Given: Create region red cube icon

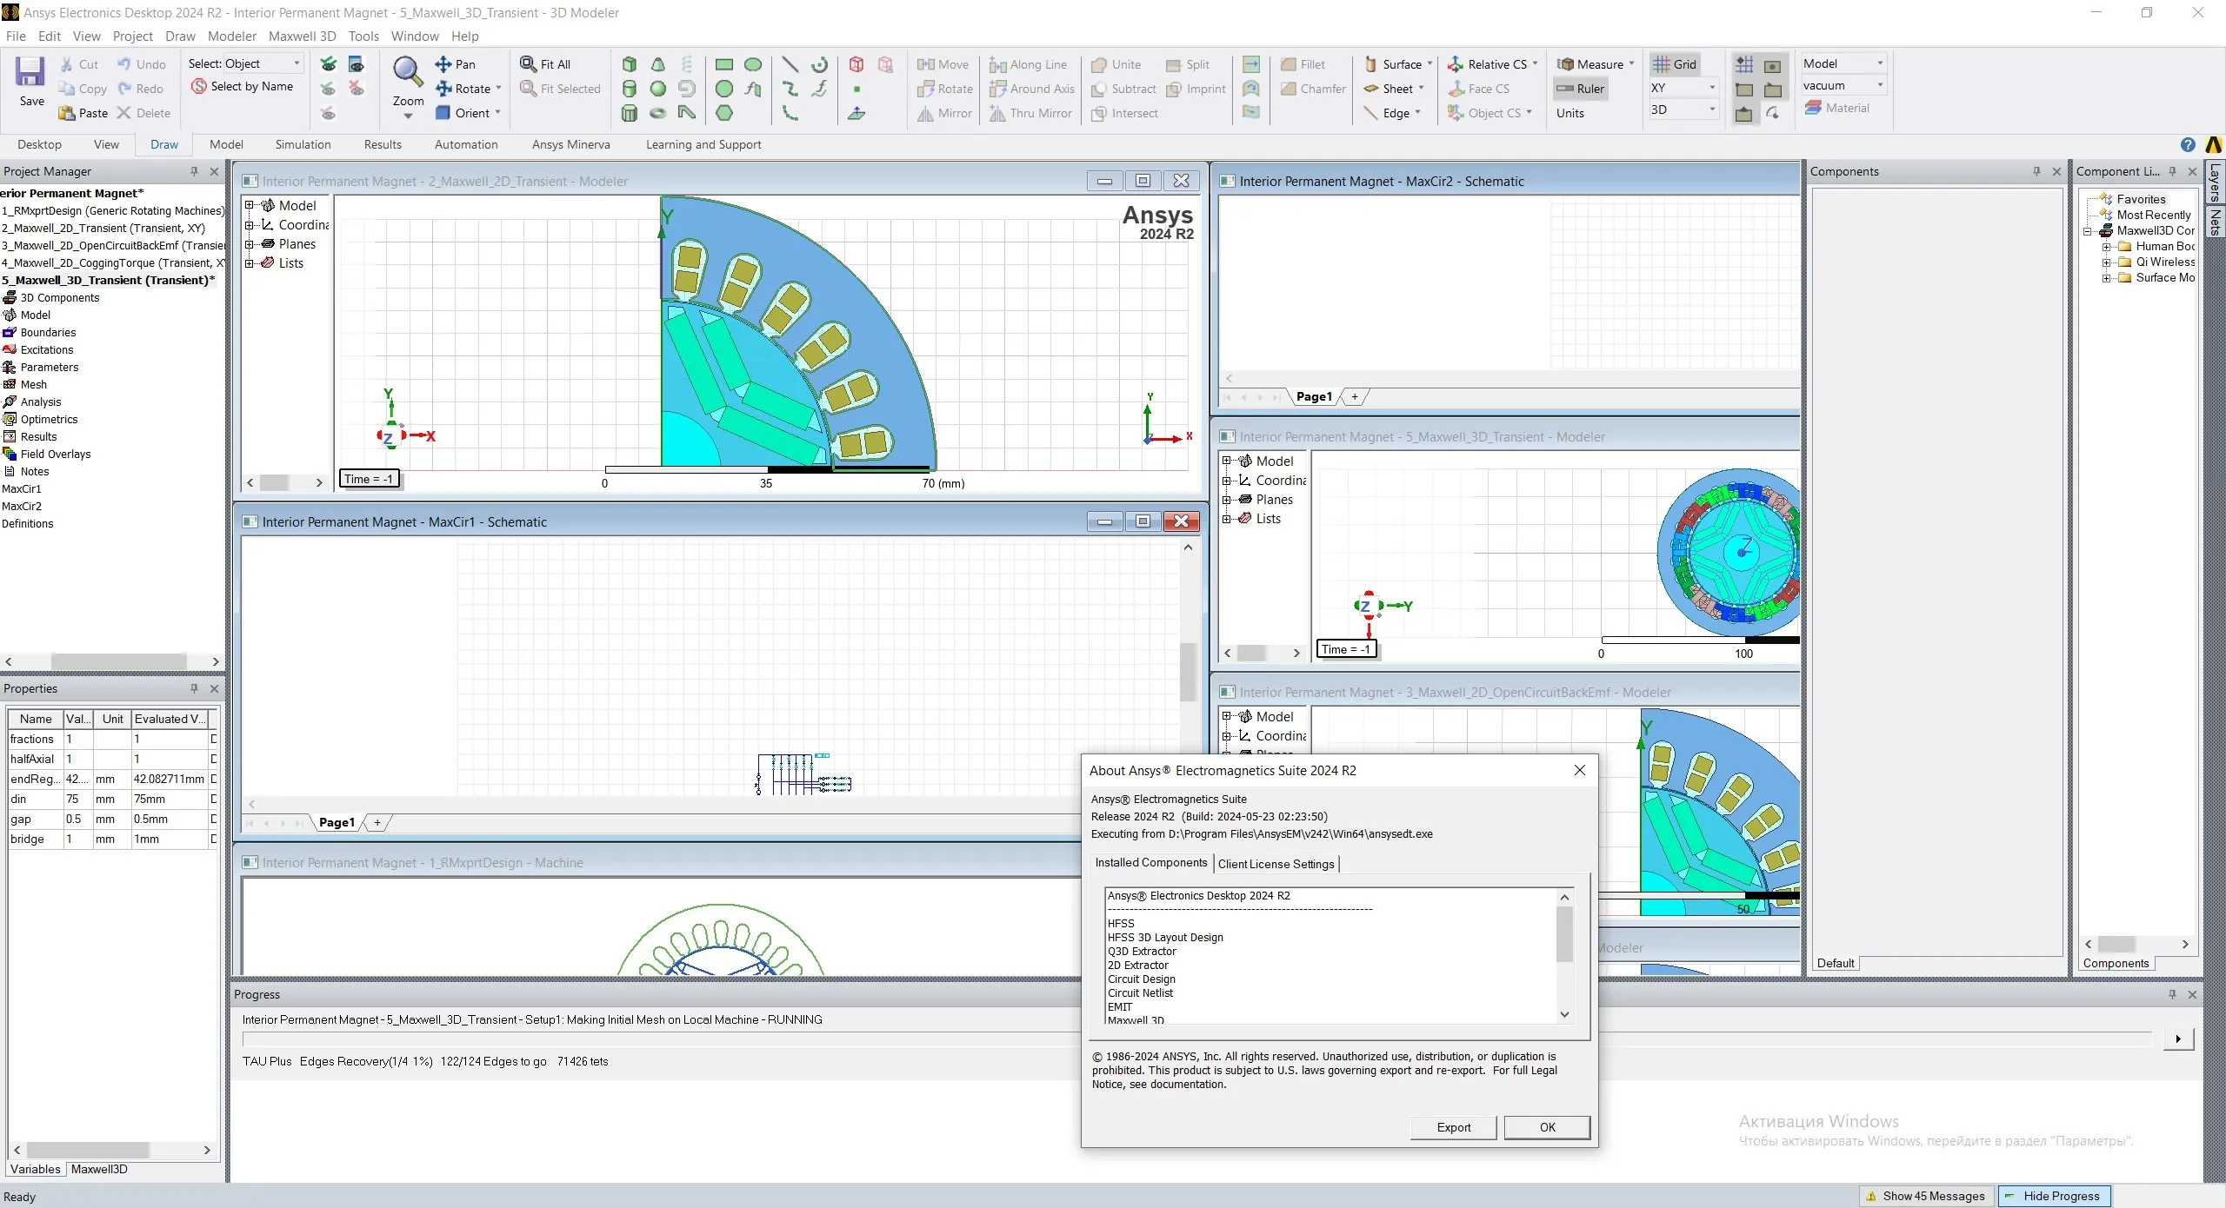Looking at the screenshot, I should 856,64.
